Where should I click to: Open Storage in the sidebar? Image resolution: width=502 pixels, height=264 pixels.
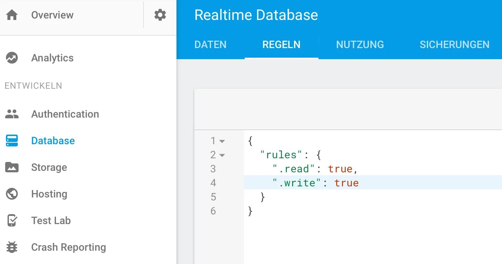coord(49,167)
